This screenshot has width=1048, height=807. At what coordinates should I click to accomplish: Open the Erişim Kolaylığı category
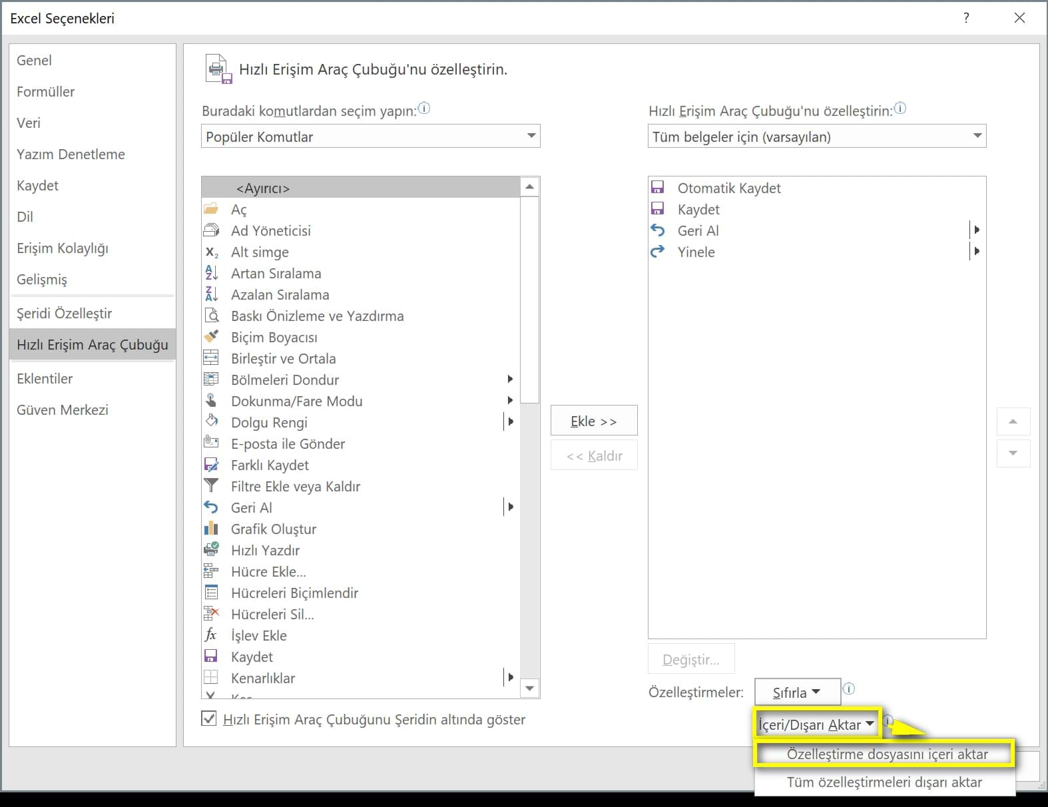(x=93, y=248)
